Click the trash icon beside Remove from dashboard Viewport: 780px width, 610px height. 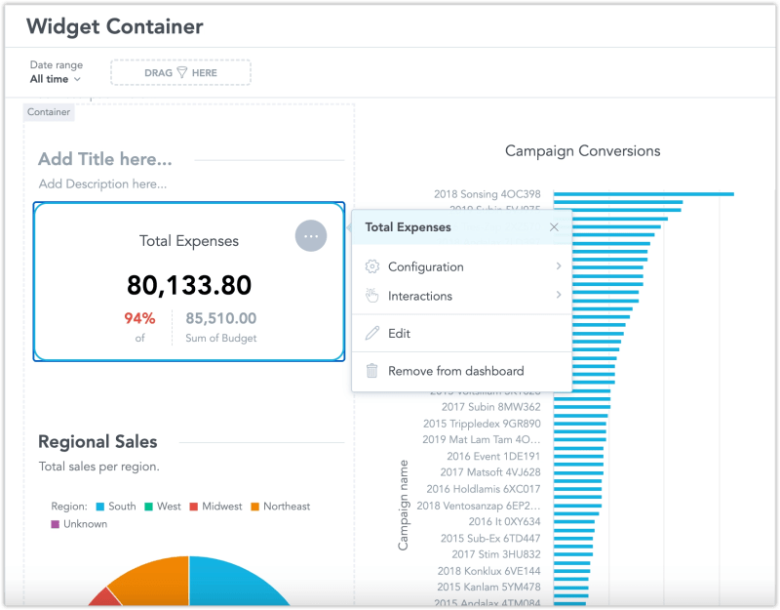(372, 370)
